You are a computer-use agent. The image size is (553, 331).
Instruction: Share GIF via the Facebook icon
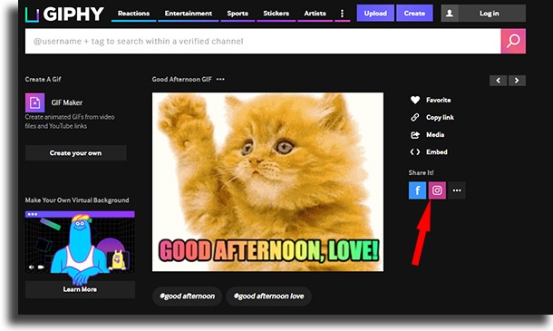[x=417, y=190]
